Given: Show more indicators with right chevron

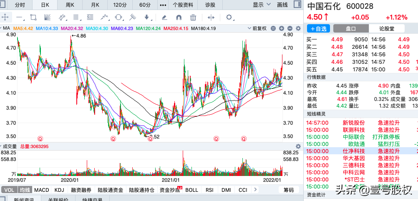Looking at the screenshot, I should [x=255, y=190].
